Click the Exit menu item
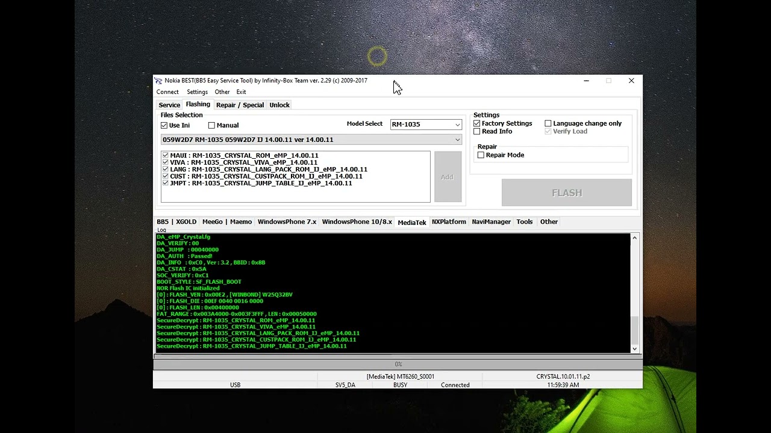 pyautogui.click(x=241, y=92)
